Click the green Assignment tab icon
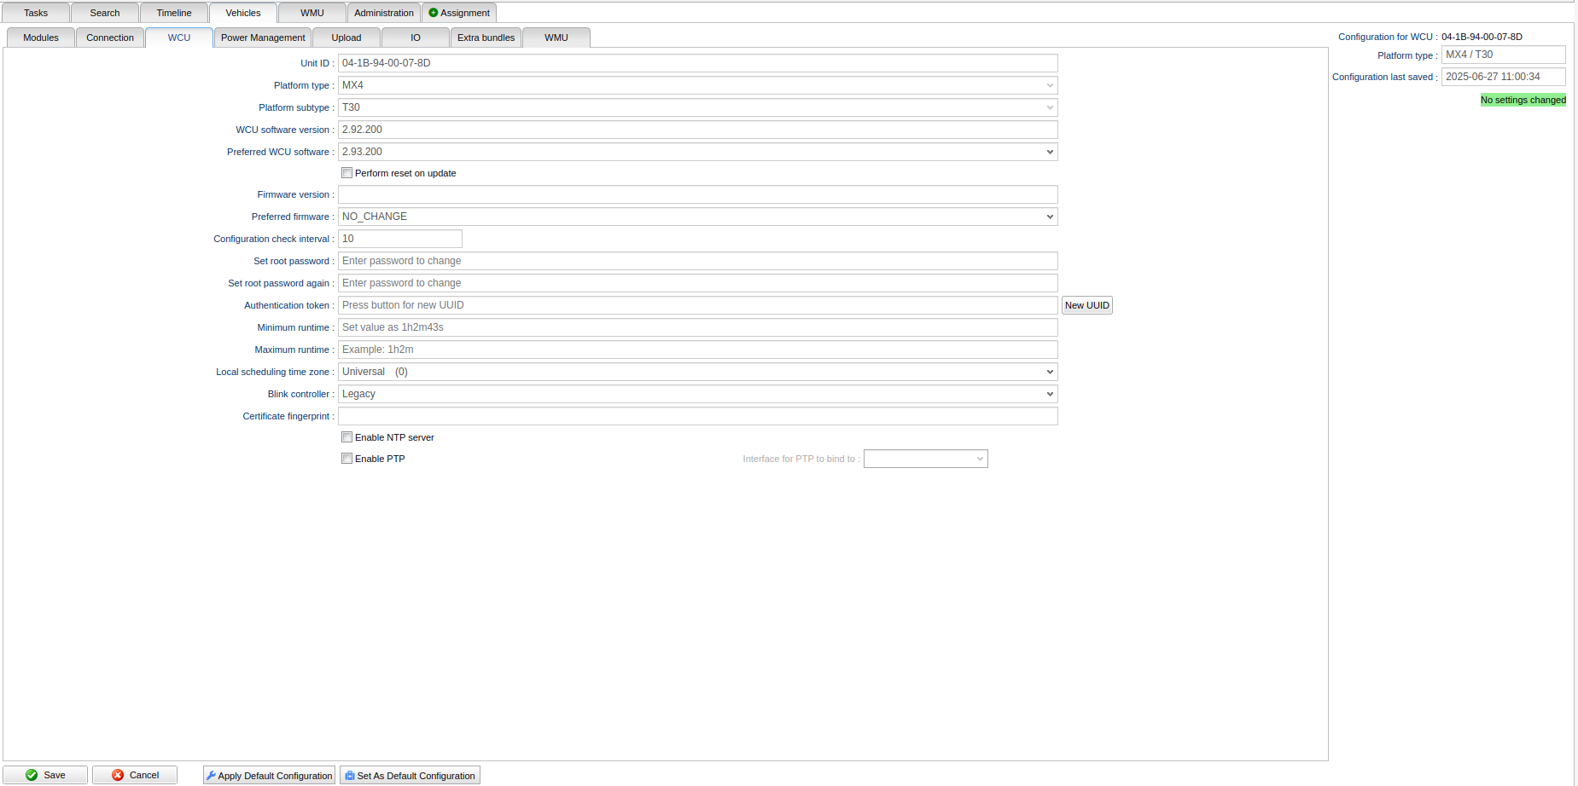The width and height of the screenshot is (1578, 786). pos(434,13)
